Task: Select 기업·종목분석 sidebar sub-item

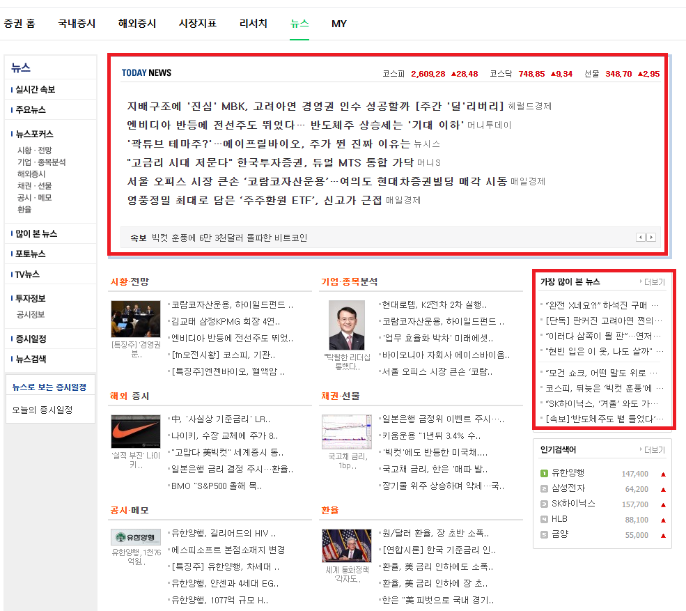Action: point(42,162)
